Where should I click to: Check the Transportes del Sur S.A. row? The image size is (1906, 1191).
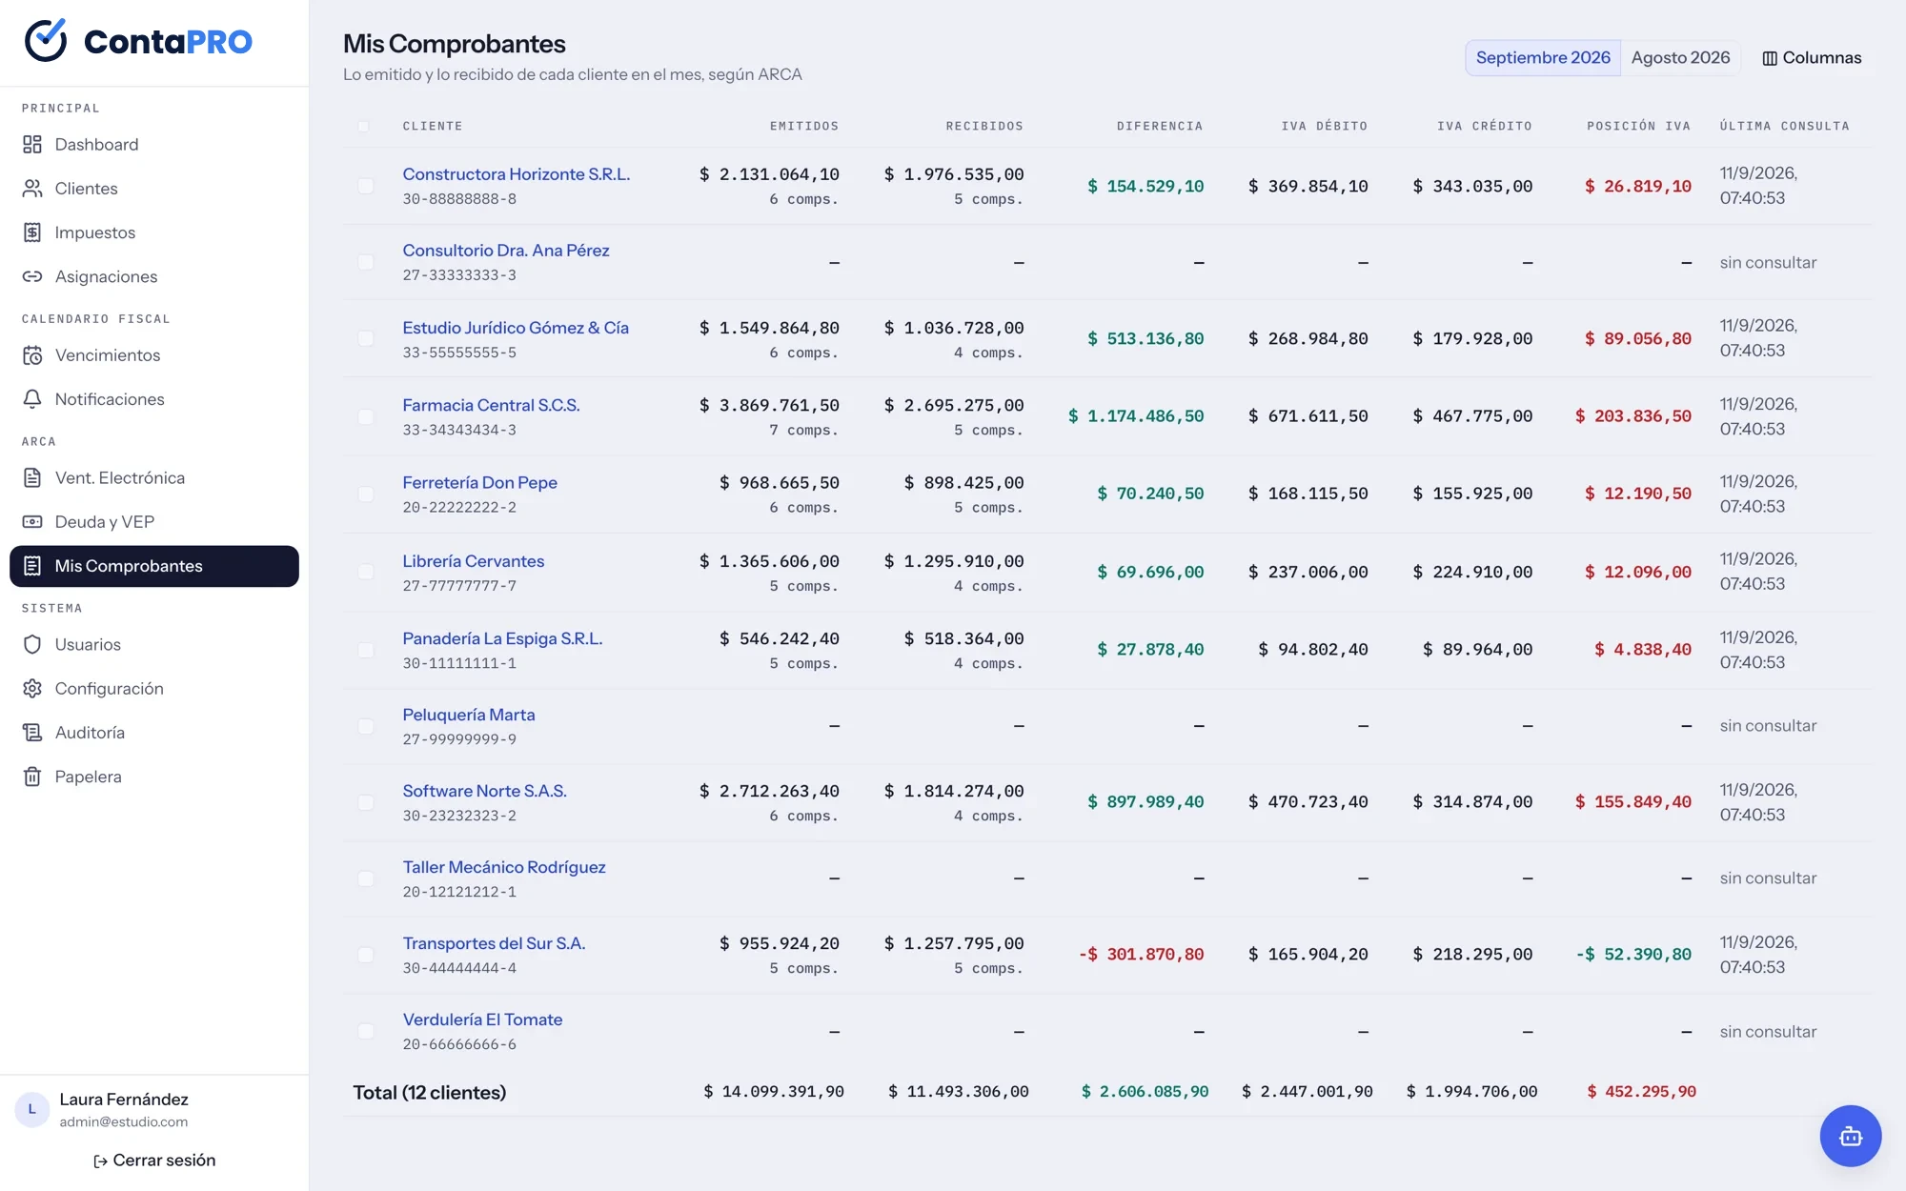(366, 955)
